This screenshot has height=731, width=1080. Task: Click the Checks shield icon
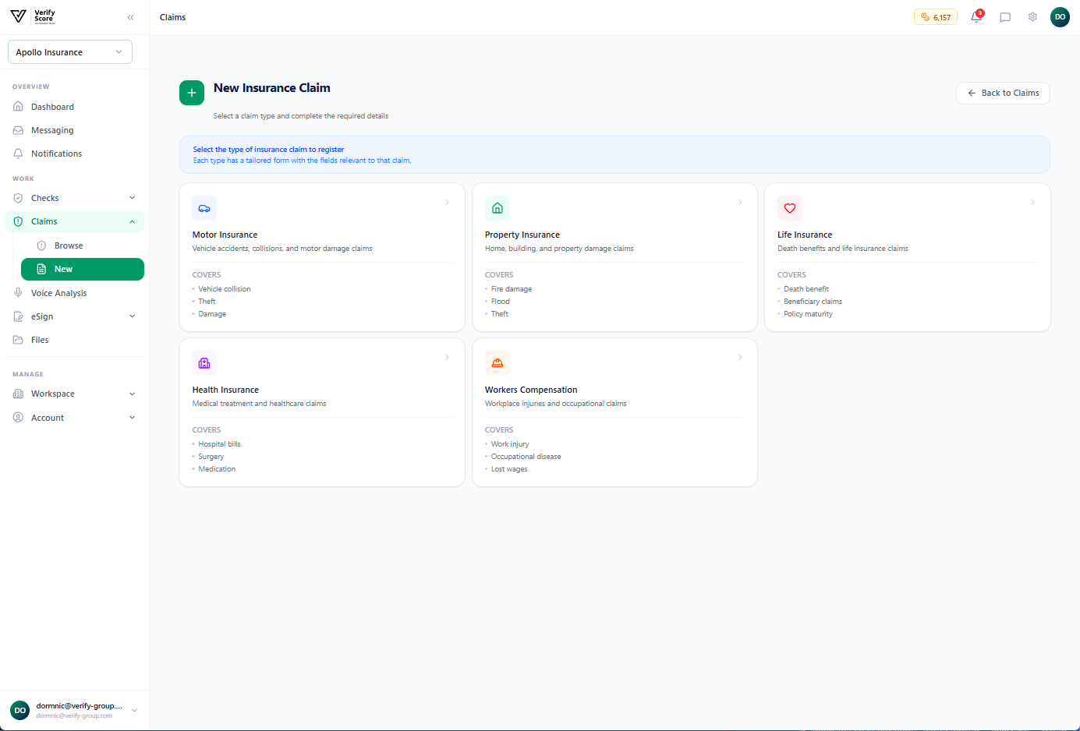[18, 198]
